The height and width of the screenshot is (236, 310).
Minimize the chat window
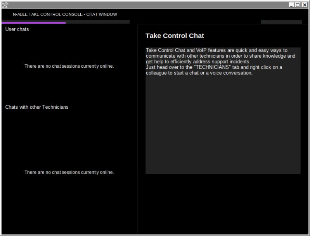click(291, 5)
